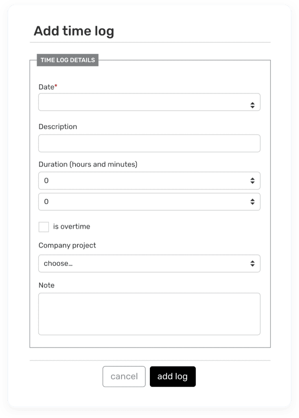
Task: Click the Add time log title
Action: 74,31
